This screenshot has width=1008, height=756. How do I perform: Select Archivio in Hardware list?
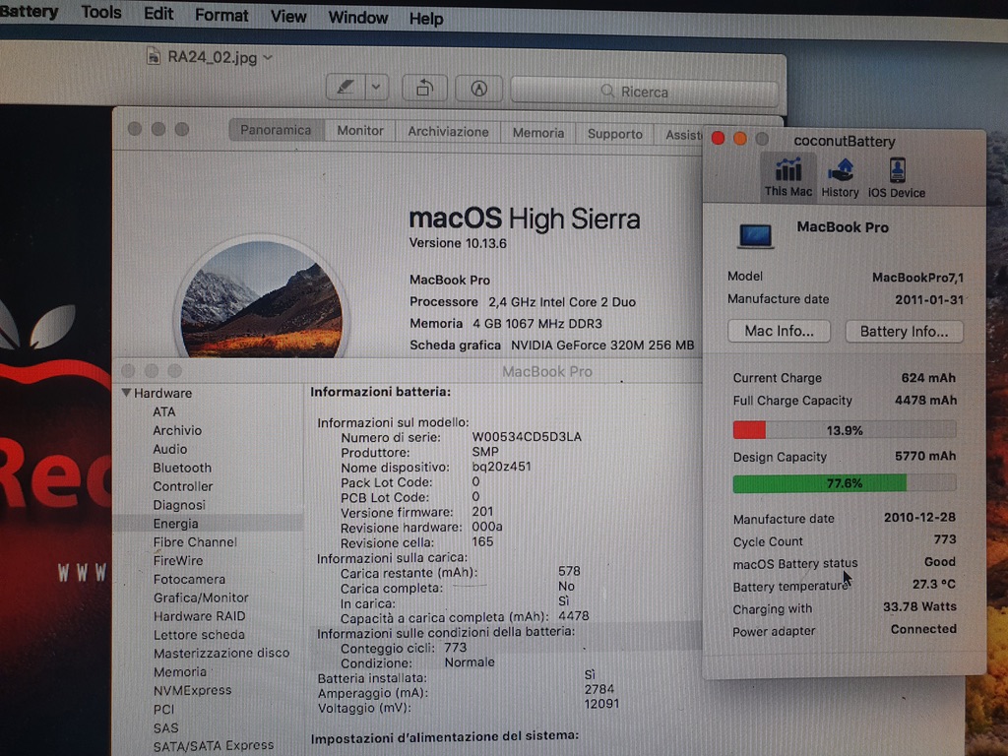(177, 430)
